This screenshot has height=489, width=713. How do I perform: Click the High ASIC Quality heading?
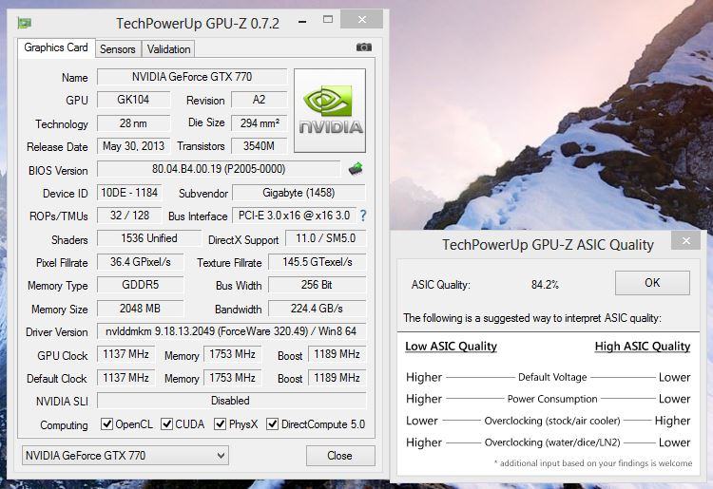(643, 347)
